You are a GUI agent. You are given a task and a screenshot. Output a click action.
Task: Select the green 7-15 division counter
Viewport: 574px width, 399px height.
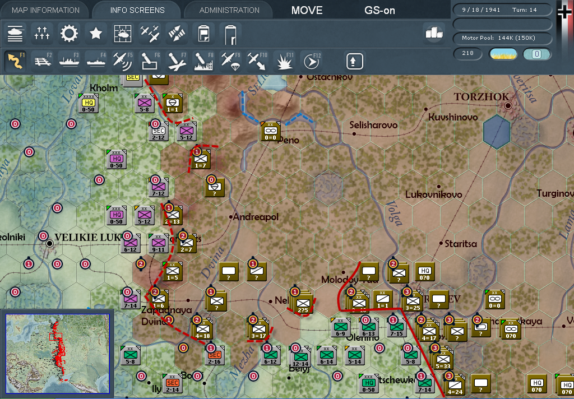[396, 327]
